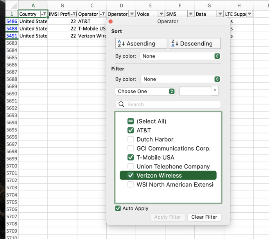Disable the Auto Apply checkbox
Viewport: 269px width, 239px height.
118,208
